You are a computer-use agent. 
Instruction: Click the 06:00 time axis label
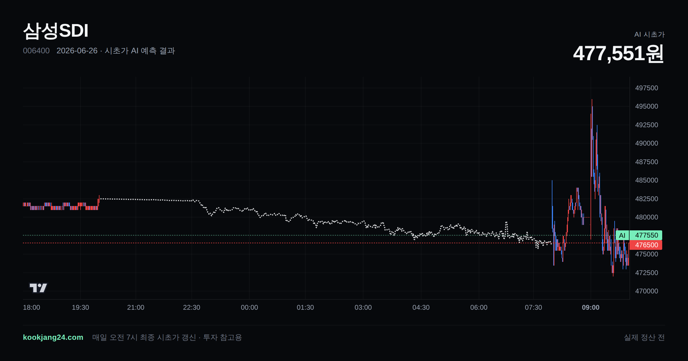click(479, 307)
